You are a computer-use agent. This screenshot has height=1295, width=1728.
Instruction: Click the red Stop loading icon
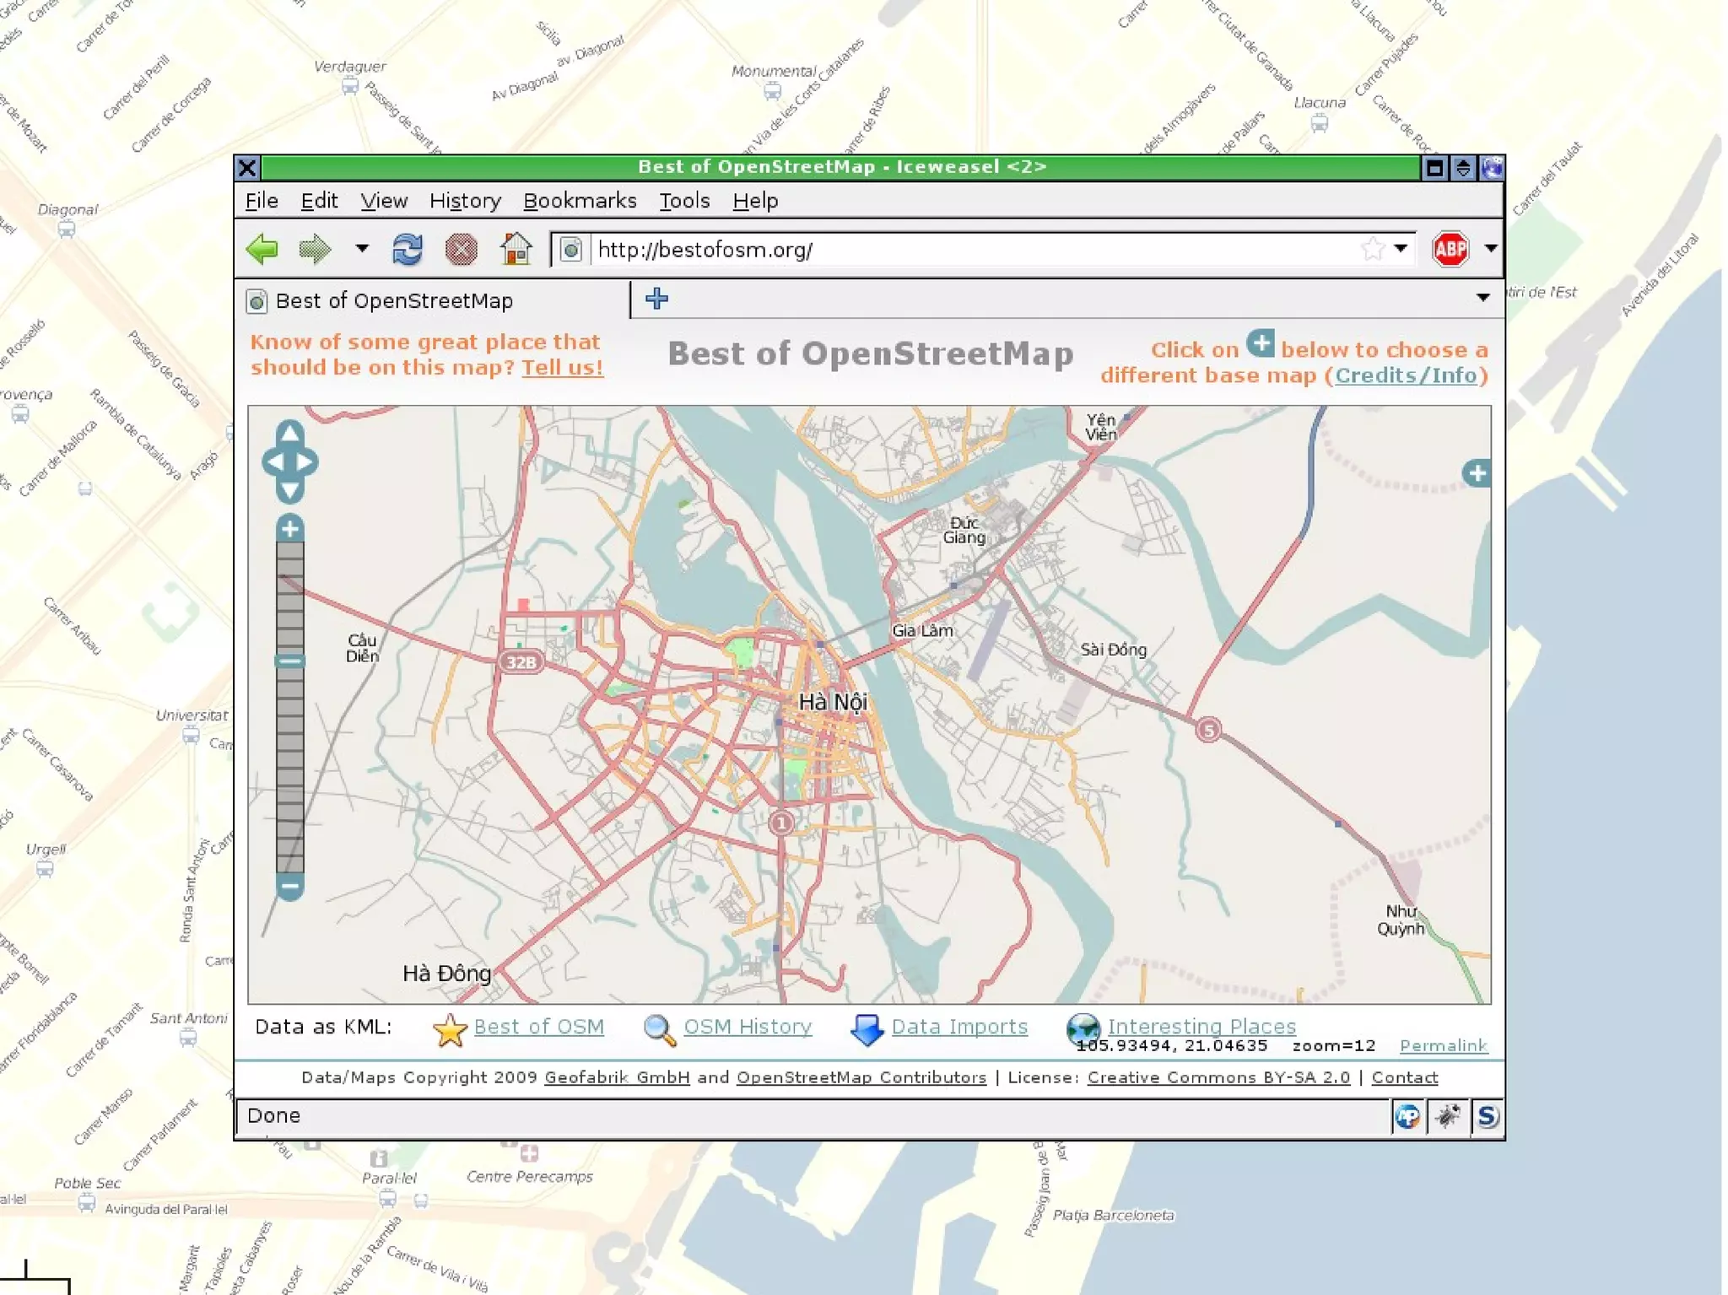[461, 250]
